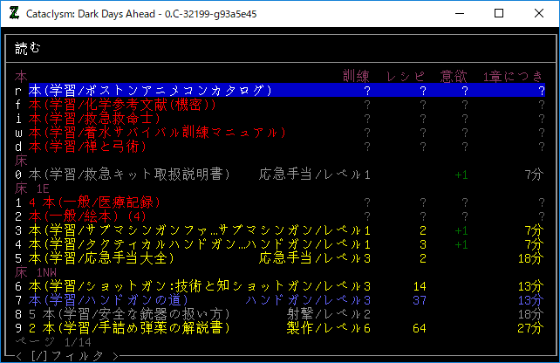Pick the 着水サバイバル訓練マニュアル book

pyautogui.click(x=155, y=133)
